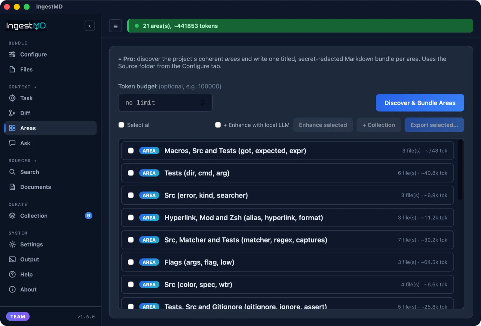The width and height of the screenshot is (481, 326).
Task: Click the 'Macros, Src and Tests (got, expected, expr)' title
Action: (235, 151)
